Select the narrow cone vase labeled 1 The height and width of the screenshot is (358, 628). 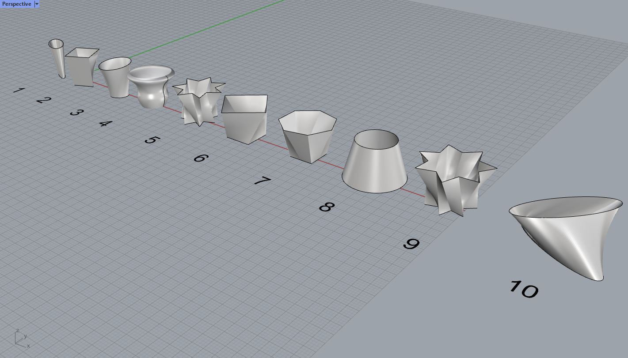pyautogui.click(x=57, y=59)
